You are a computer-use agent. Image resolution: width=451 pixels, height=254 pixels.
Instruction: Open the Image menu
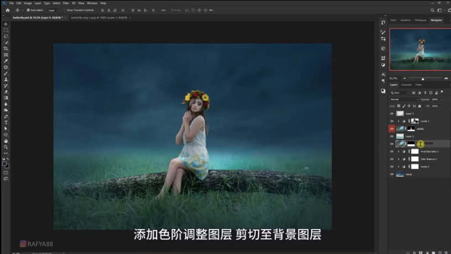click(x=28, y=3)
